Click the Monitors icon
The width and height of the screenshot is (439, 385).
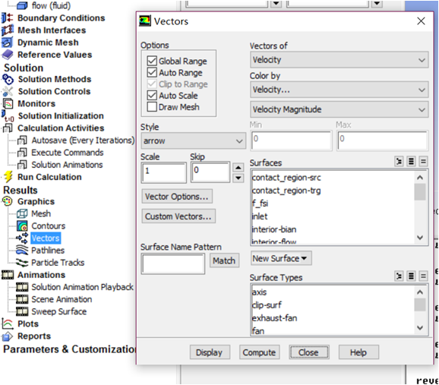click(x=8, y=103)
